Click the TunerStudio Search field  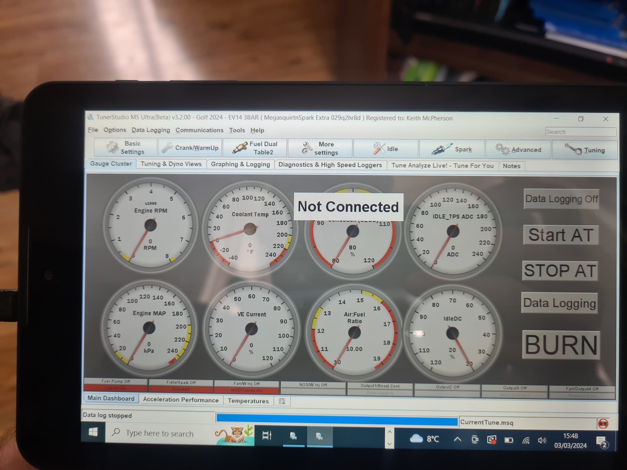tap(580, 132)
